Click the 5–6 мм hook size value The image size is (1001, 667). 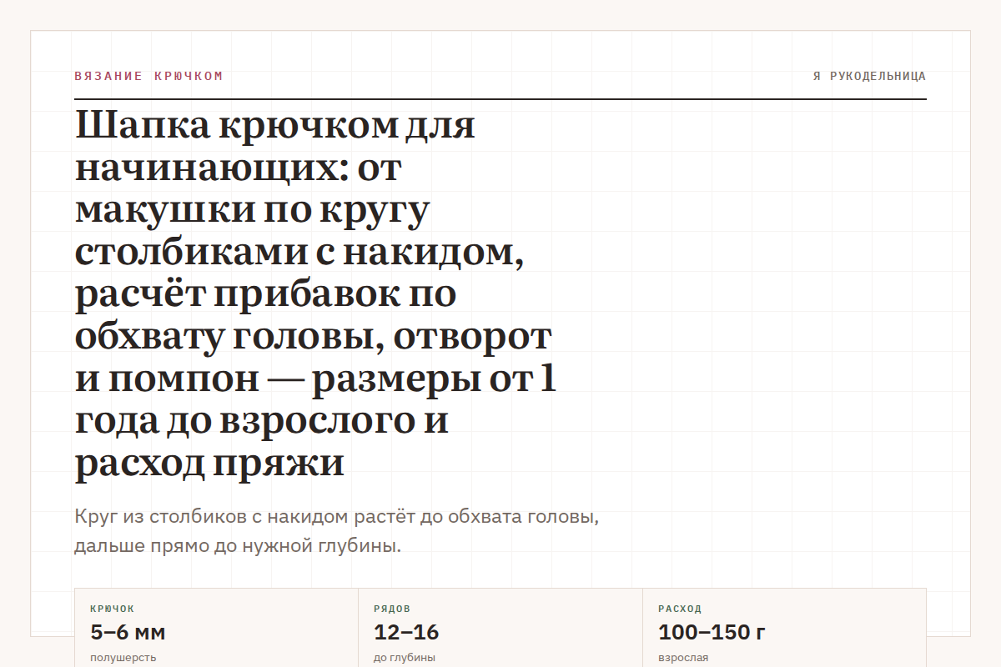pyautogui.click(x=128, y=632)
